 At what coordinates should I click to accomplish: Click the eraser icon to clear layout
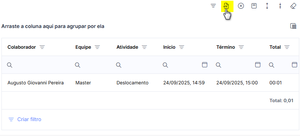pyautogui.click(x=293, y=6)
